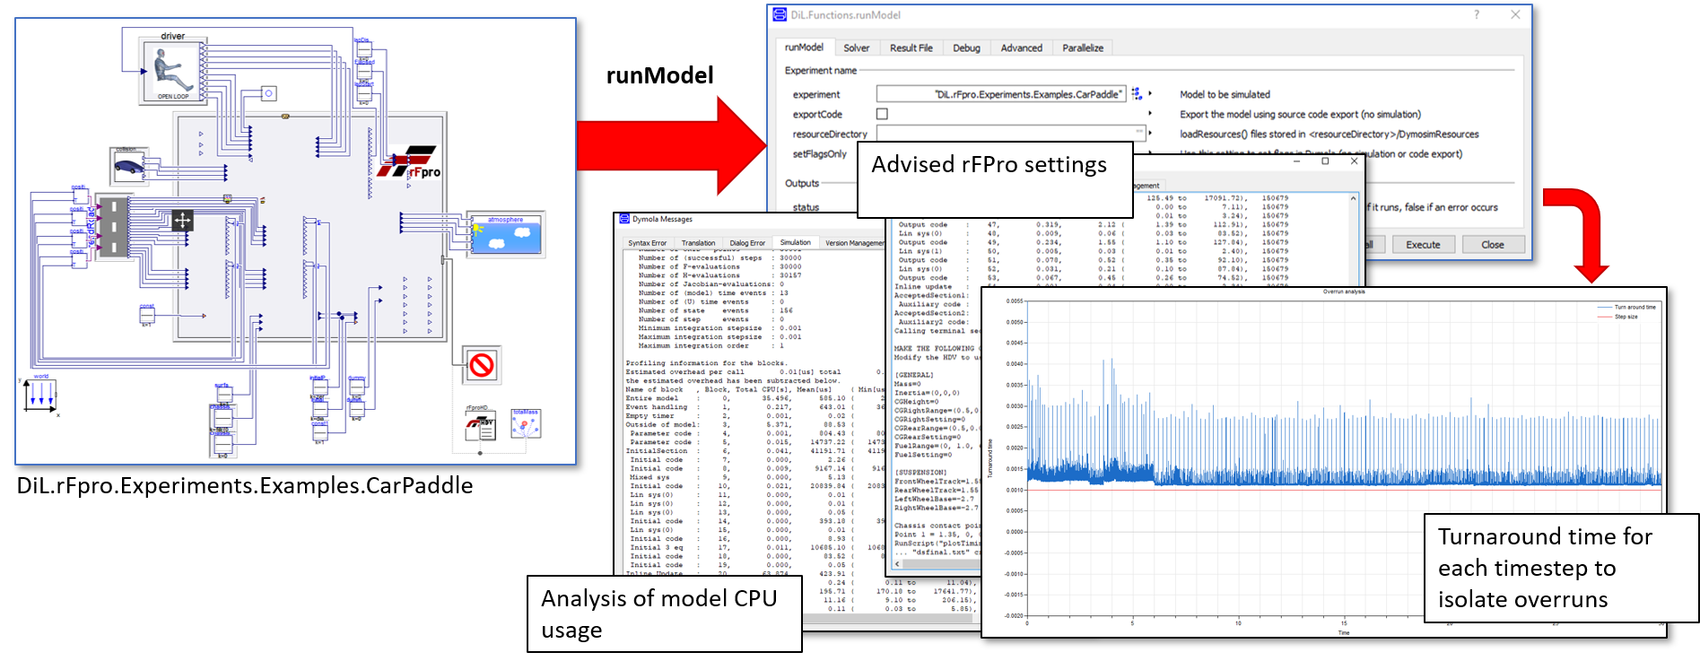
Task: Click the setFlagsOnly label
Action: [x=819, y=153]
